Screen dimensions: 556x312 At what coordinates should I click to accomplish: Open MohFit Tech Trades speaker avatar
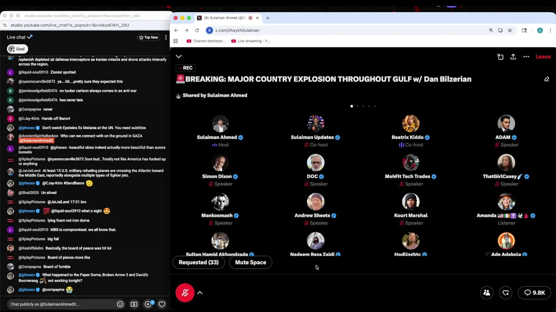[x=410, y=162]
